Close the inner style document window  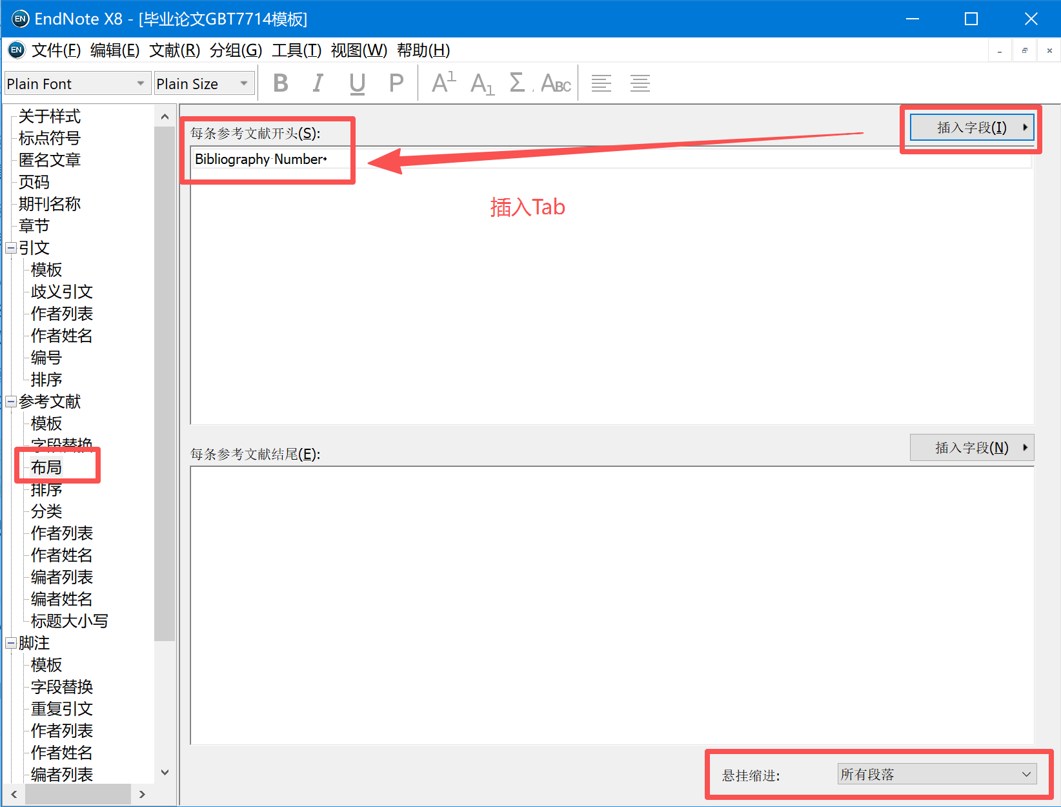[1049, 50]
